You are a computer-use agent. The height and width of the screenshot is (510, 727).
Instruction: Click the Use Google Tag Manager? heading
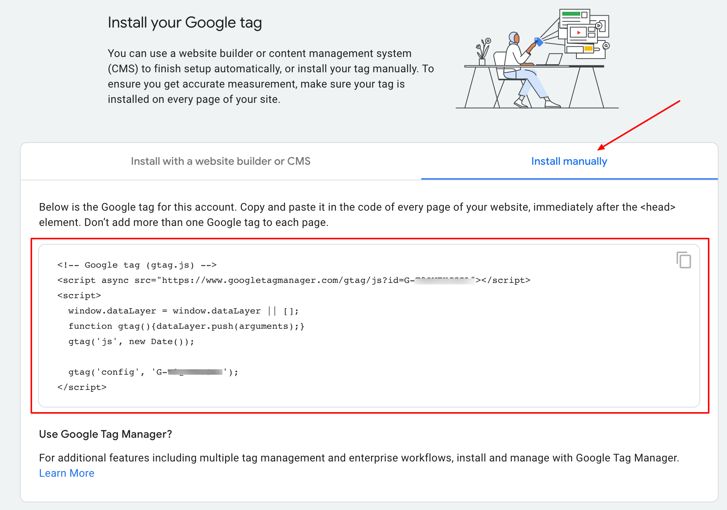pos(105,434)
